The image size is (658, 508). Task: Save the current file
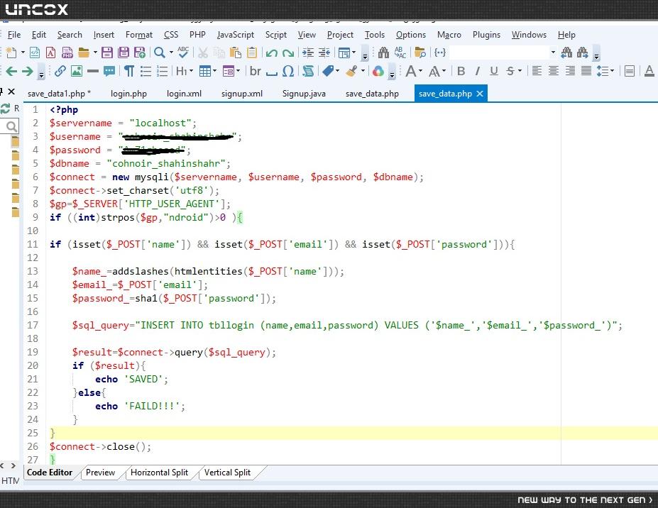[107, 53]
